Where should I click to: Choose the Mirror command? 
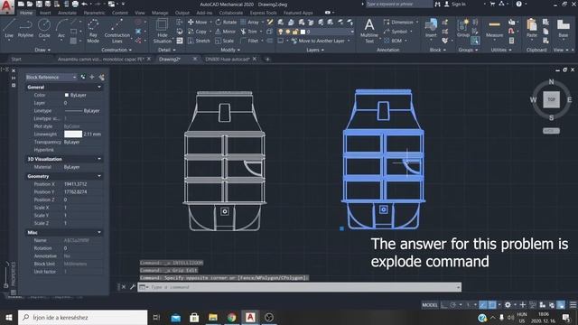(x=225, y=32)
